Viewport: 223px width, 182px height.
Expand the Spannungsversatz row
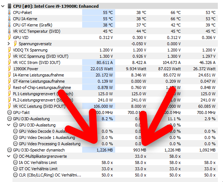9,44
